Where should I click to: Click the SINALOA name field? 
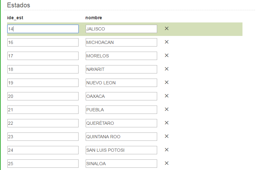pos(121,164)
